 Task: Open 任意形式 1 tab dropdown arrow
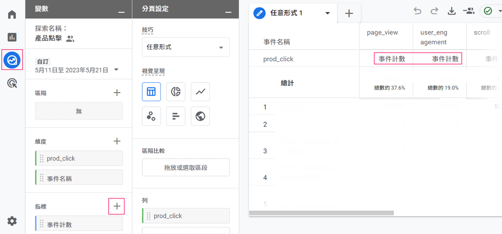click(327, 14)
